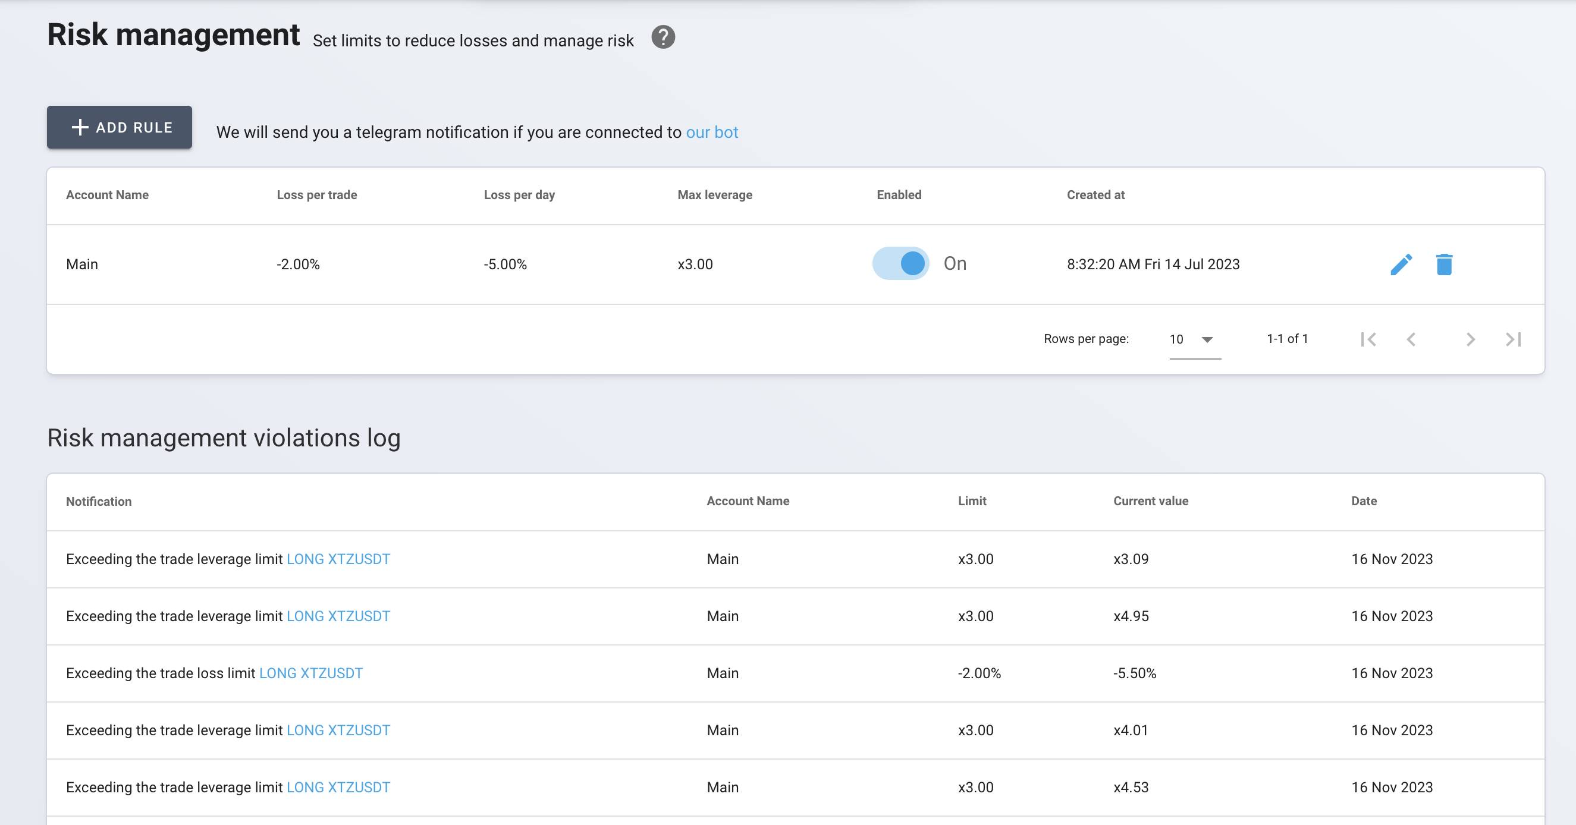The height and width of the screenshot is (825, 1576).
Task: Click the plus icon on Add Rule
Action: (x=80, y=127)
